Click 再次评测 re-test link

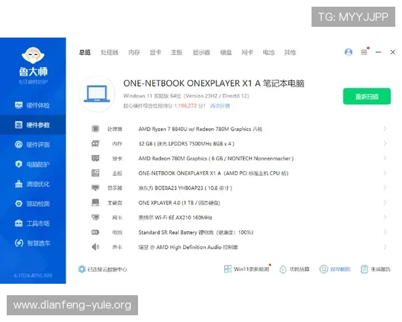tap(220, 106)
